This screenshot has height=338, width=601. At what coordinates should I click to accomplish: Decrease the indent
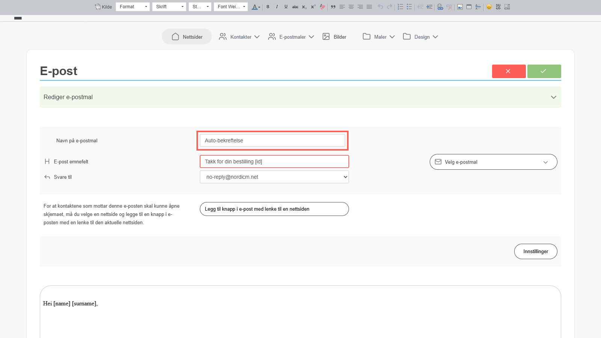[420, 7]
